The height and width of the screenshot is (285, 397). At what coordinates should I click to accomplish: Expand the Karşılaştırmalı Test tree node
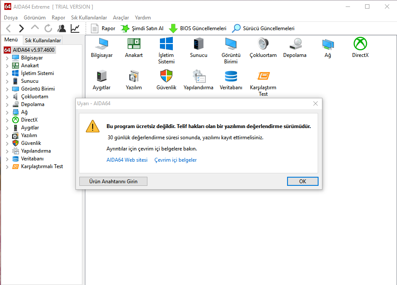7,167
